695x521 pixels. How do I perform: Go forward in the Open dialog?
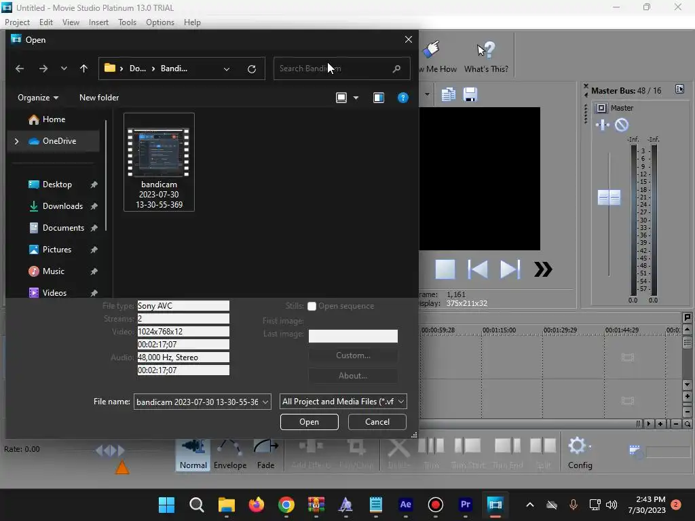tap(43, 69)
